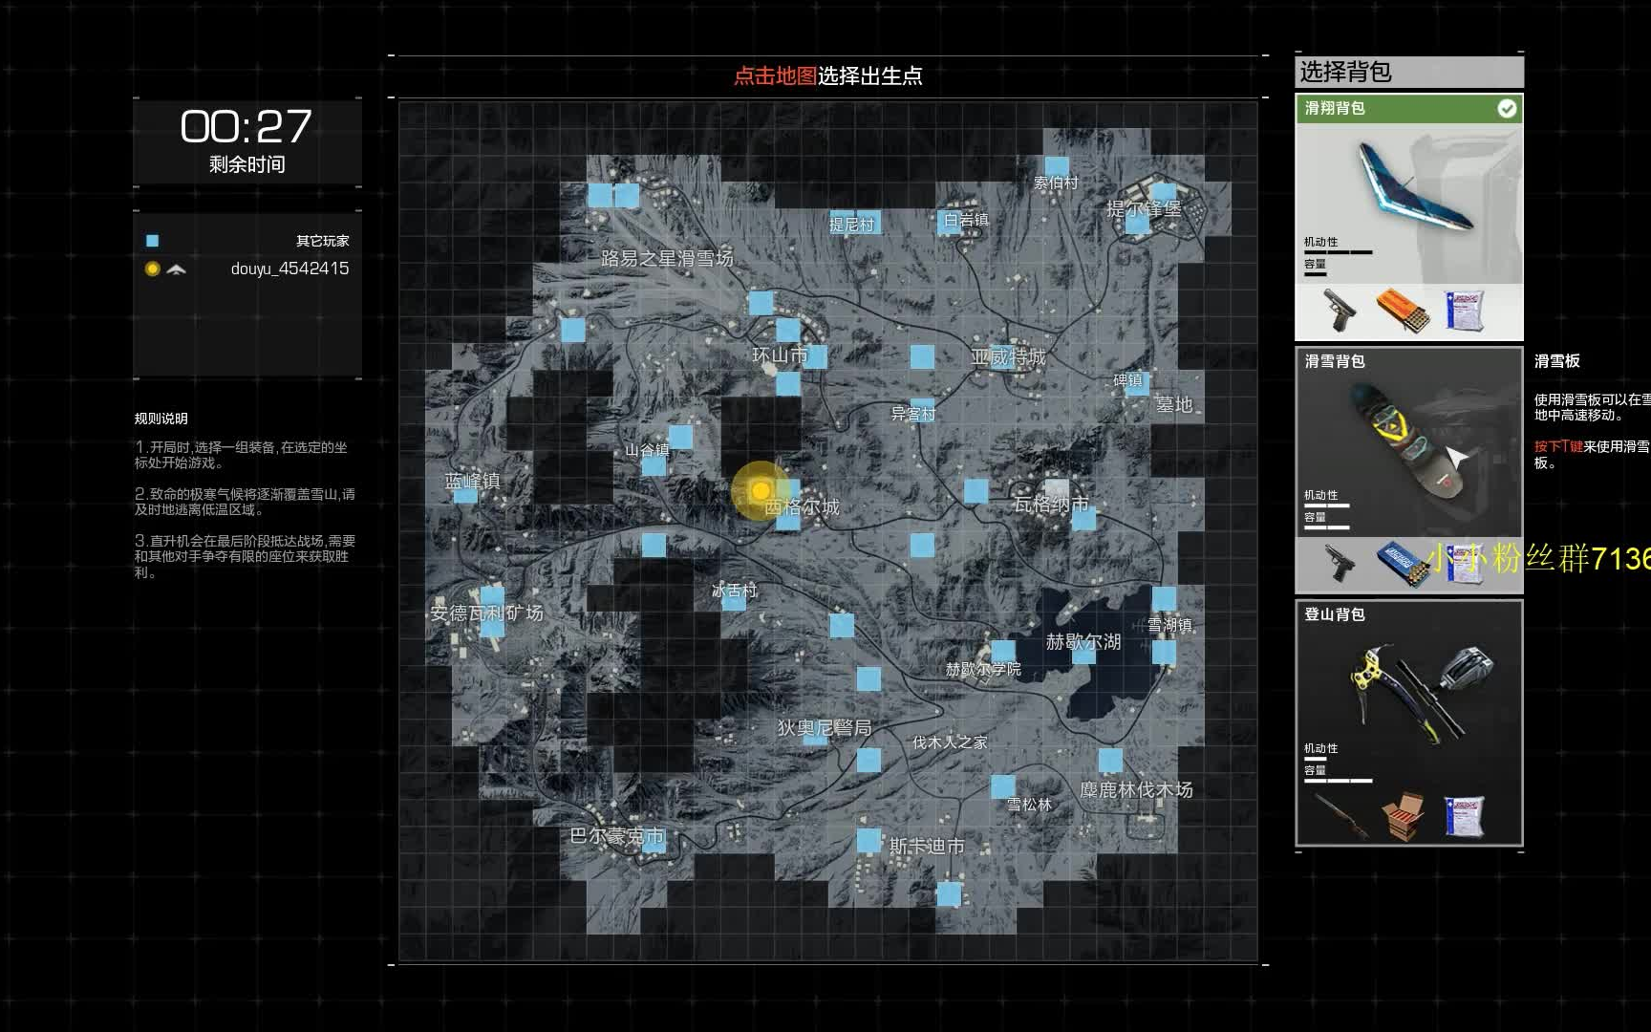Pick 白岩镇 on the map
Viewport: 1651px width, 1032px height.
[966, 220]
